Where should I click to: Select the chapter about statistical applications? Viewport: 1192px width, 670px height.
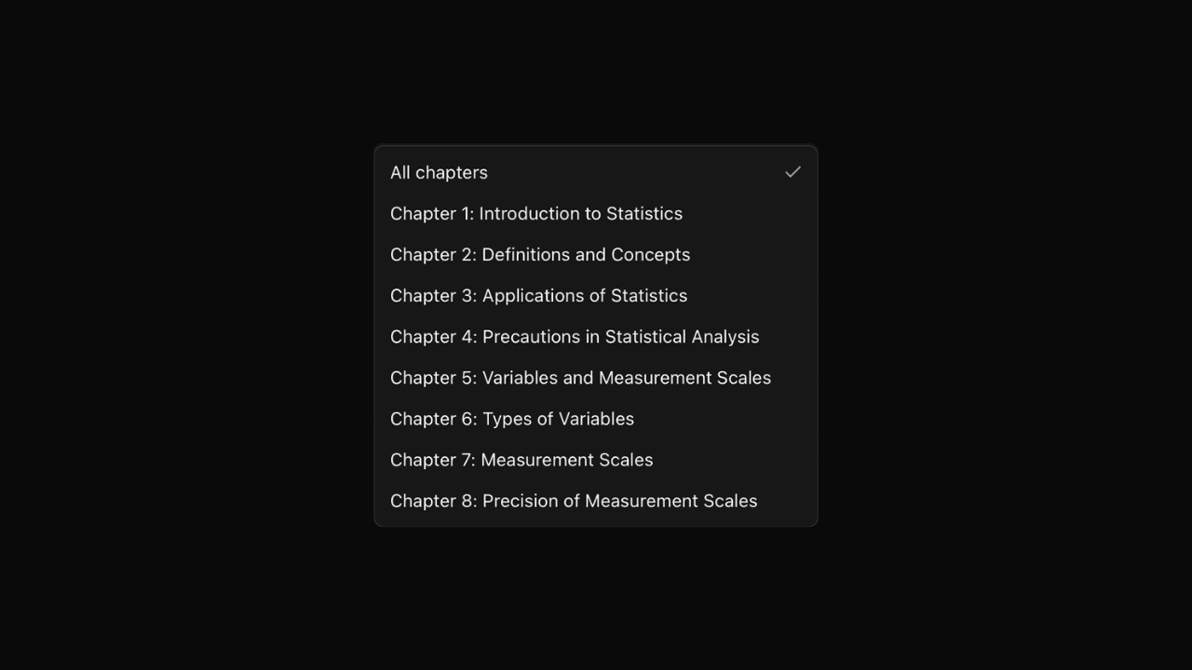(x=538, y=295)
